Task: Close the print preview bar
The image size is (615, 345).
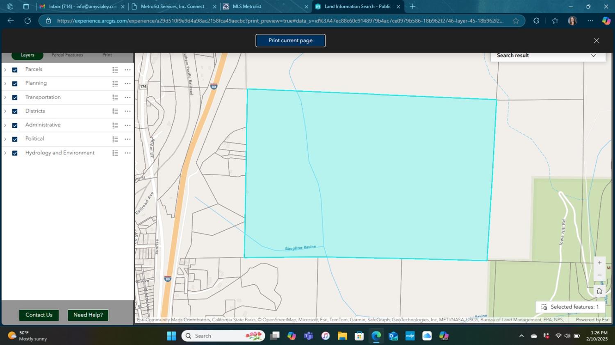Action: (x=596, y=41)
